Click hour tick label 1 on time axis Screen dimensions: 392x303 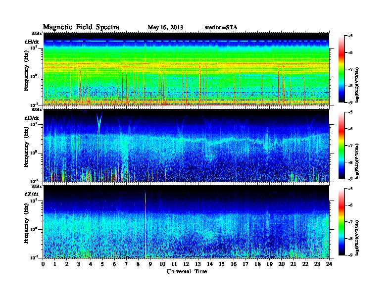coord(55,264)
